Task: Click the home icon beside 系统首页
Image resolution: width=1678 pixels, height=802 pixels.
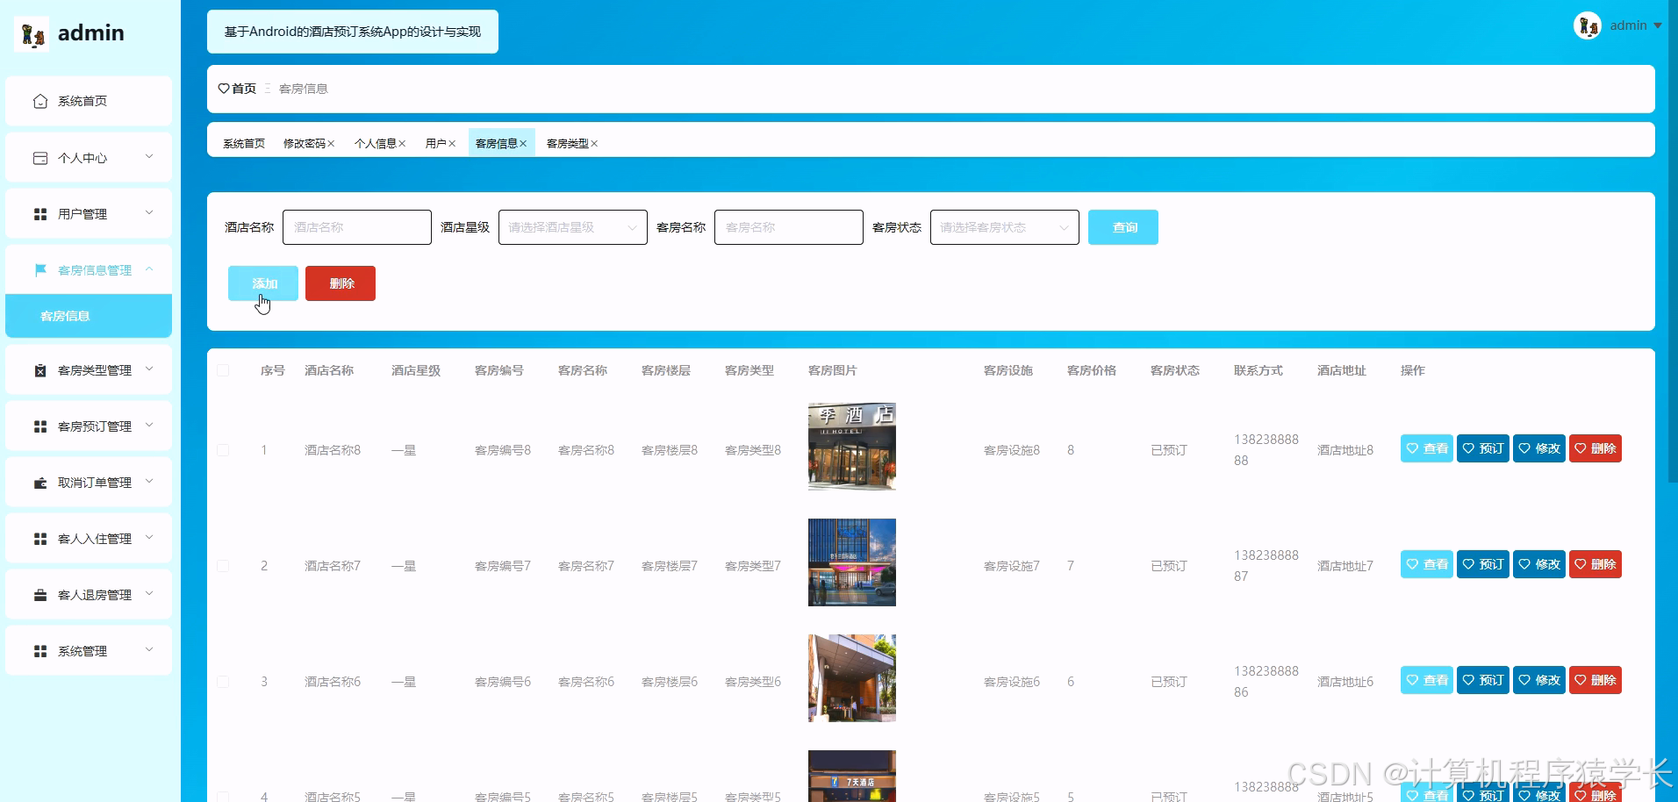Action: pos(40,101)
